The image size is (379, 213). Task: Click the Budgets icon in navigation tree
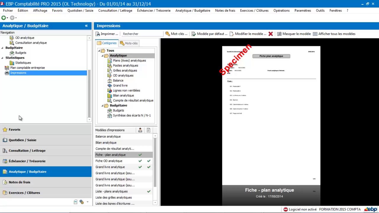(12, 53)
